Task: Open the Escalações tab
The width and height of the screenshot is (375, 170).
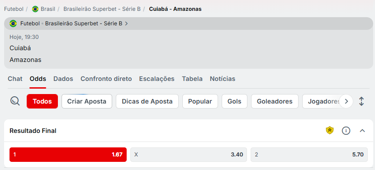Action: click(x=157, y=79)
